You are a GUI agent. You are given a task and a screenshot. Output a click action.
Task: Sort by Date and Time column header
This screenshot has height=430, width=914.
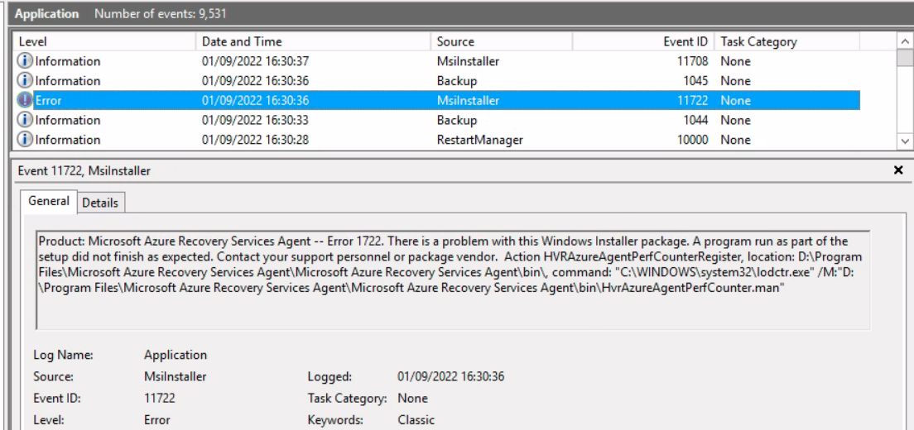coord(314,42)
